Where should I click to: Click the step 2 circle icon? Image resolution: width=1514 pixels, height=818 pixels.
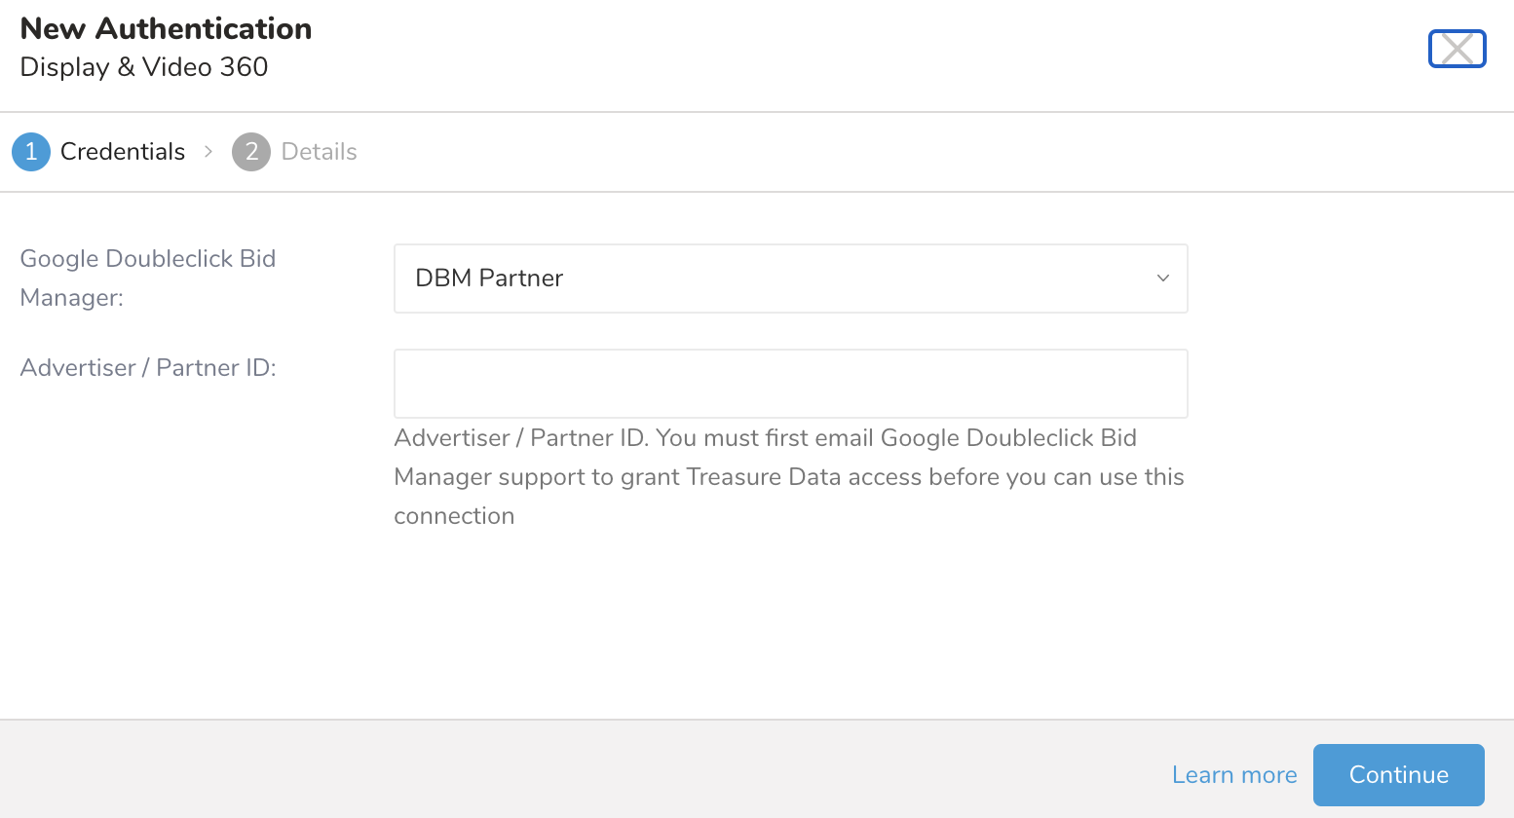pos(251,152)
